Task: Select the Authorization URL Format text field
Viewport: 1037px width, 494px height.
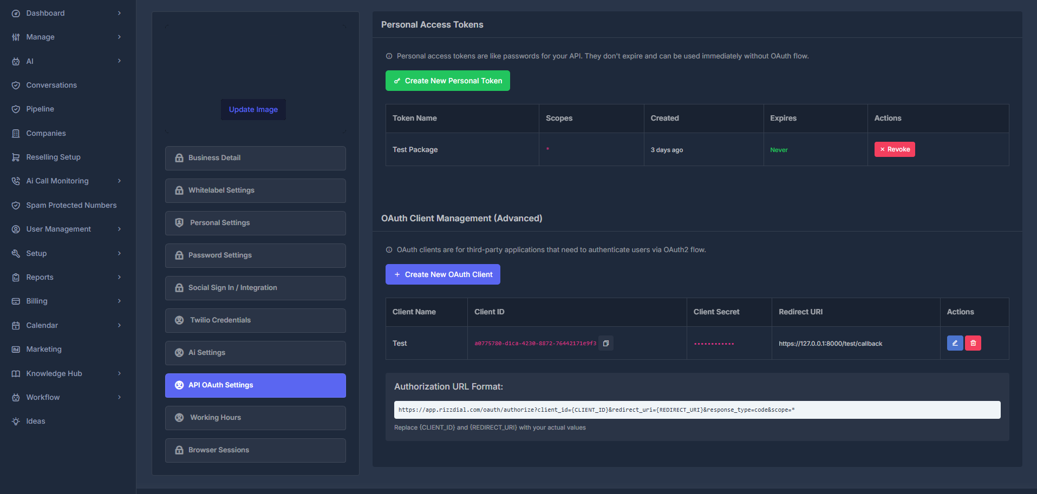Action: click(697, 410)
